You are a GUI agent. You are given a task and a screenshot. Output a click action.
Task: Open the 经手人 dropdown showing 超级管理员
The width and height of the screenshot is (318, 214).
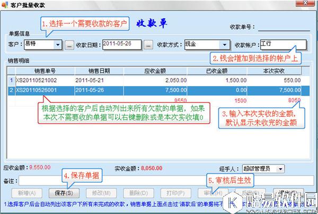coord(280,169)
